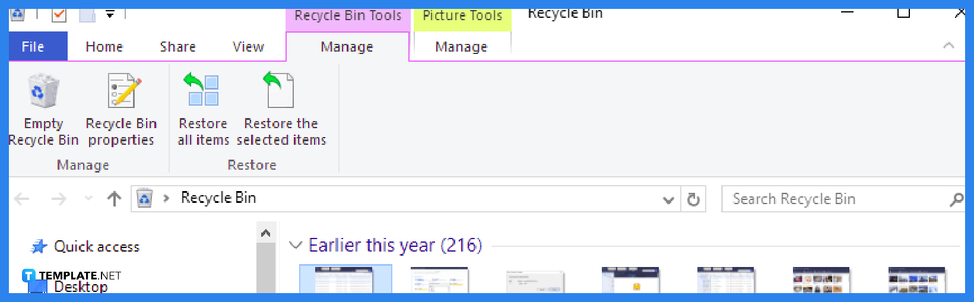Viewport: 974px width, 302px height.
Task: Click the search magnifier icon
Action: click(956, 199)
